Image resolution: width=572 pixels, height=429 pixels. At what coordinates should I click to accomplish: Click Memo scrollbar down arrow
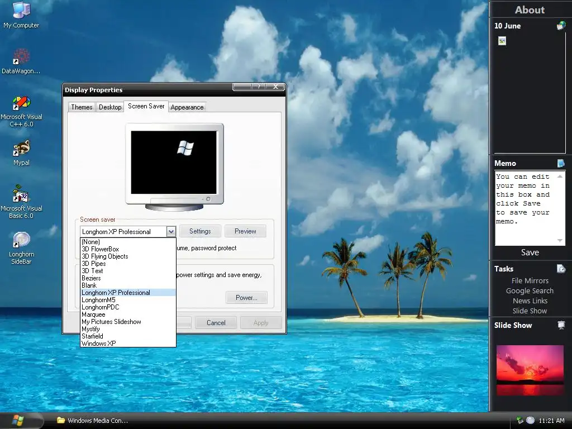coord(560,240)
